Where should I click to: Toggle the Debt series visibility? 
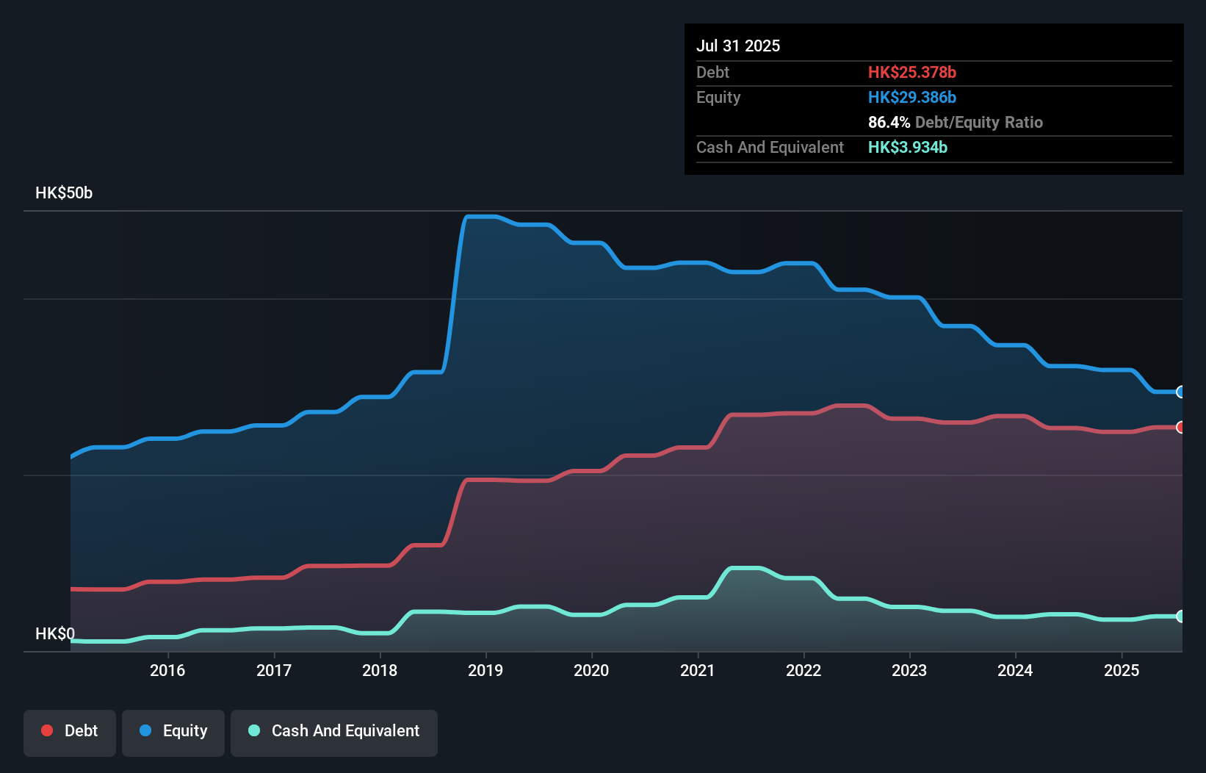tap(70, 733)
